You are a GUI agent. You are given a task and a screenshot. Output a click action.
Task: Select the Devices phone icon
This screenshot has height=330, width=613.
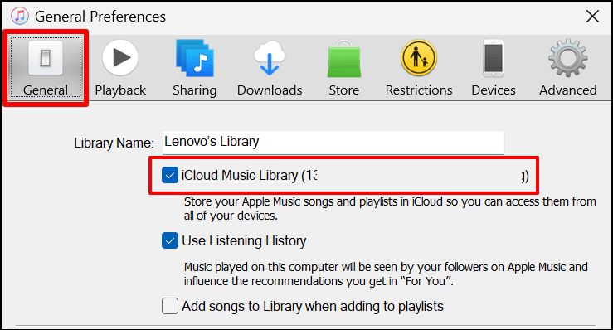coord(494,58)
